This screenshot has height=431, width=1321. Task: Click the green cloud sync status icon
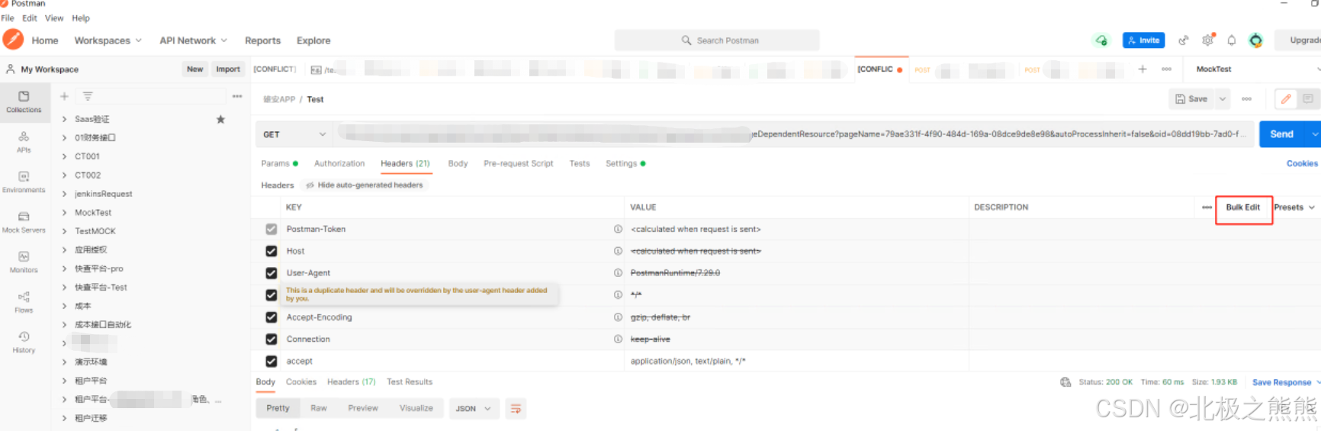1101,40
